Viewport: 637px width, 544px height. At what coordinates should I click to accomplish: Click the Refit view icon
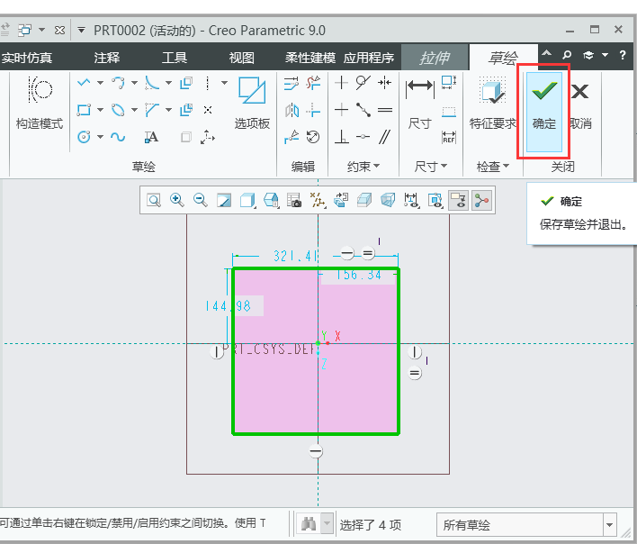154,200
